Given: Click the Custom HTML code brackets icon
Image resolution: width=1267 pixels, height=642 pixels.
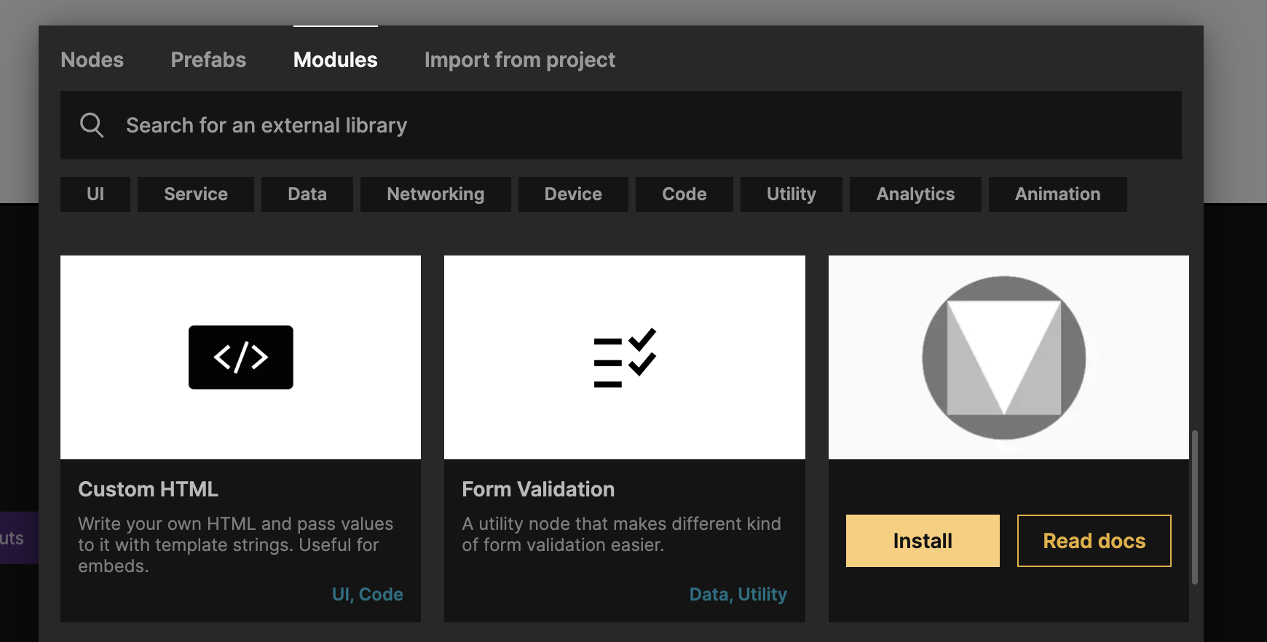Looking at the screenshot, I should click(240, 357).
